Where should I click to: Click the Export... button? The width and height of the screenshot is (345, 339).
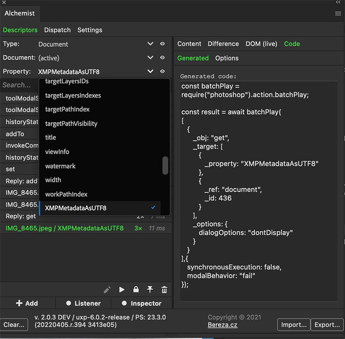(327, 325)
